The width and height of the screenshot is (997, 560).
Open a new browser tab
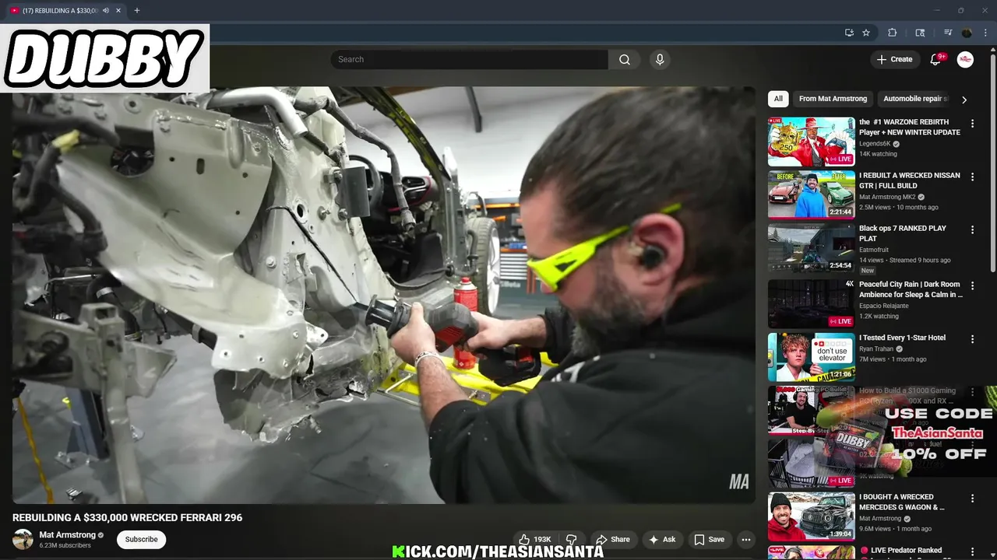tap(137, 11)
